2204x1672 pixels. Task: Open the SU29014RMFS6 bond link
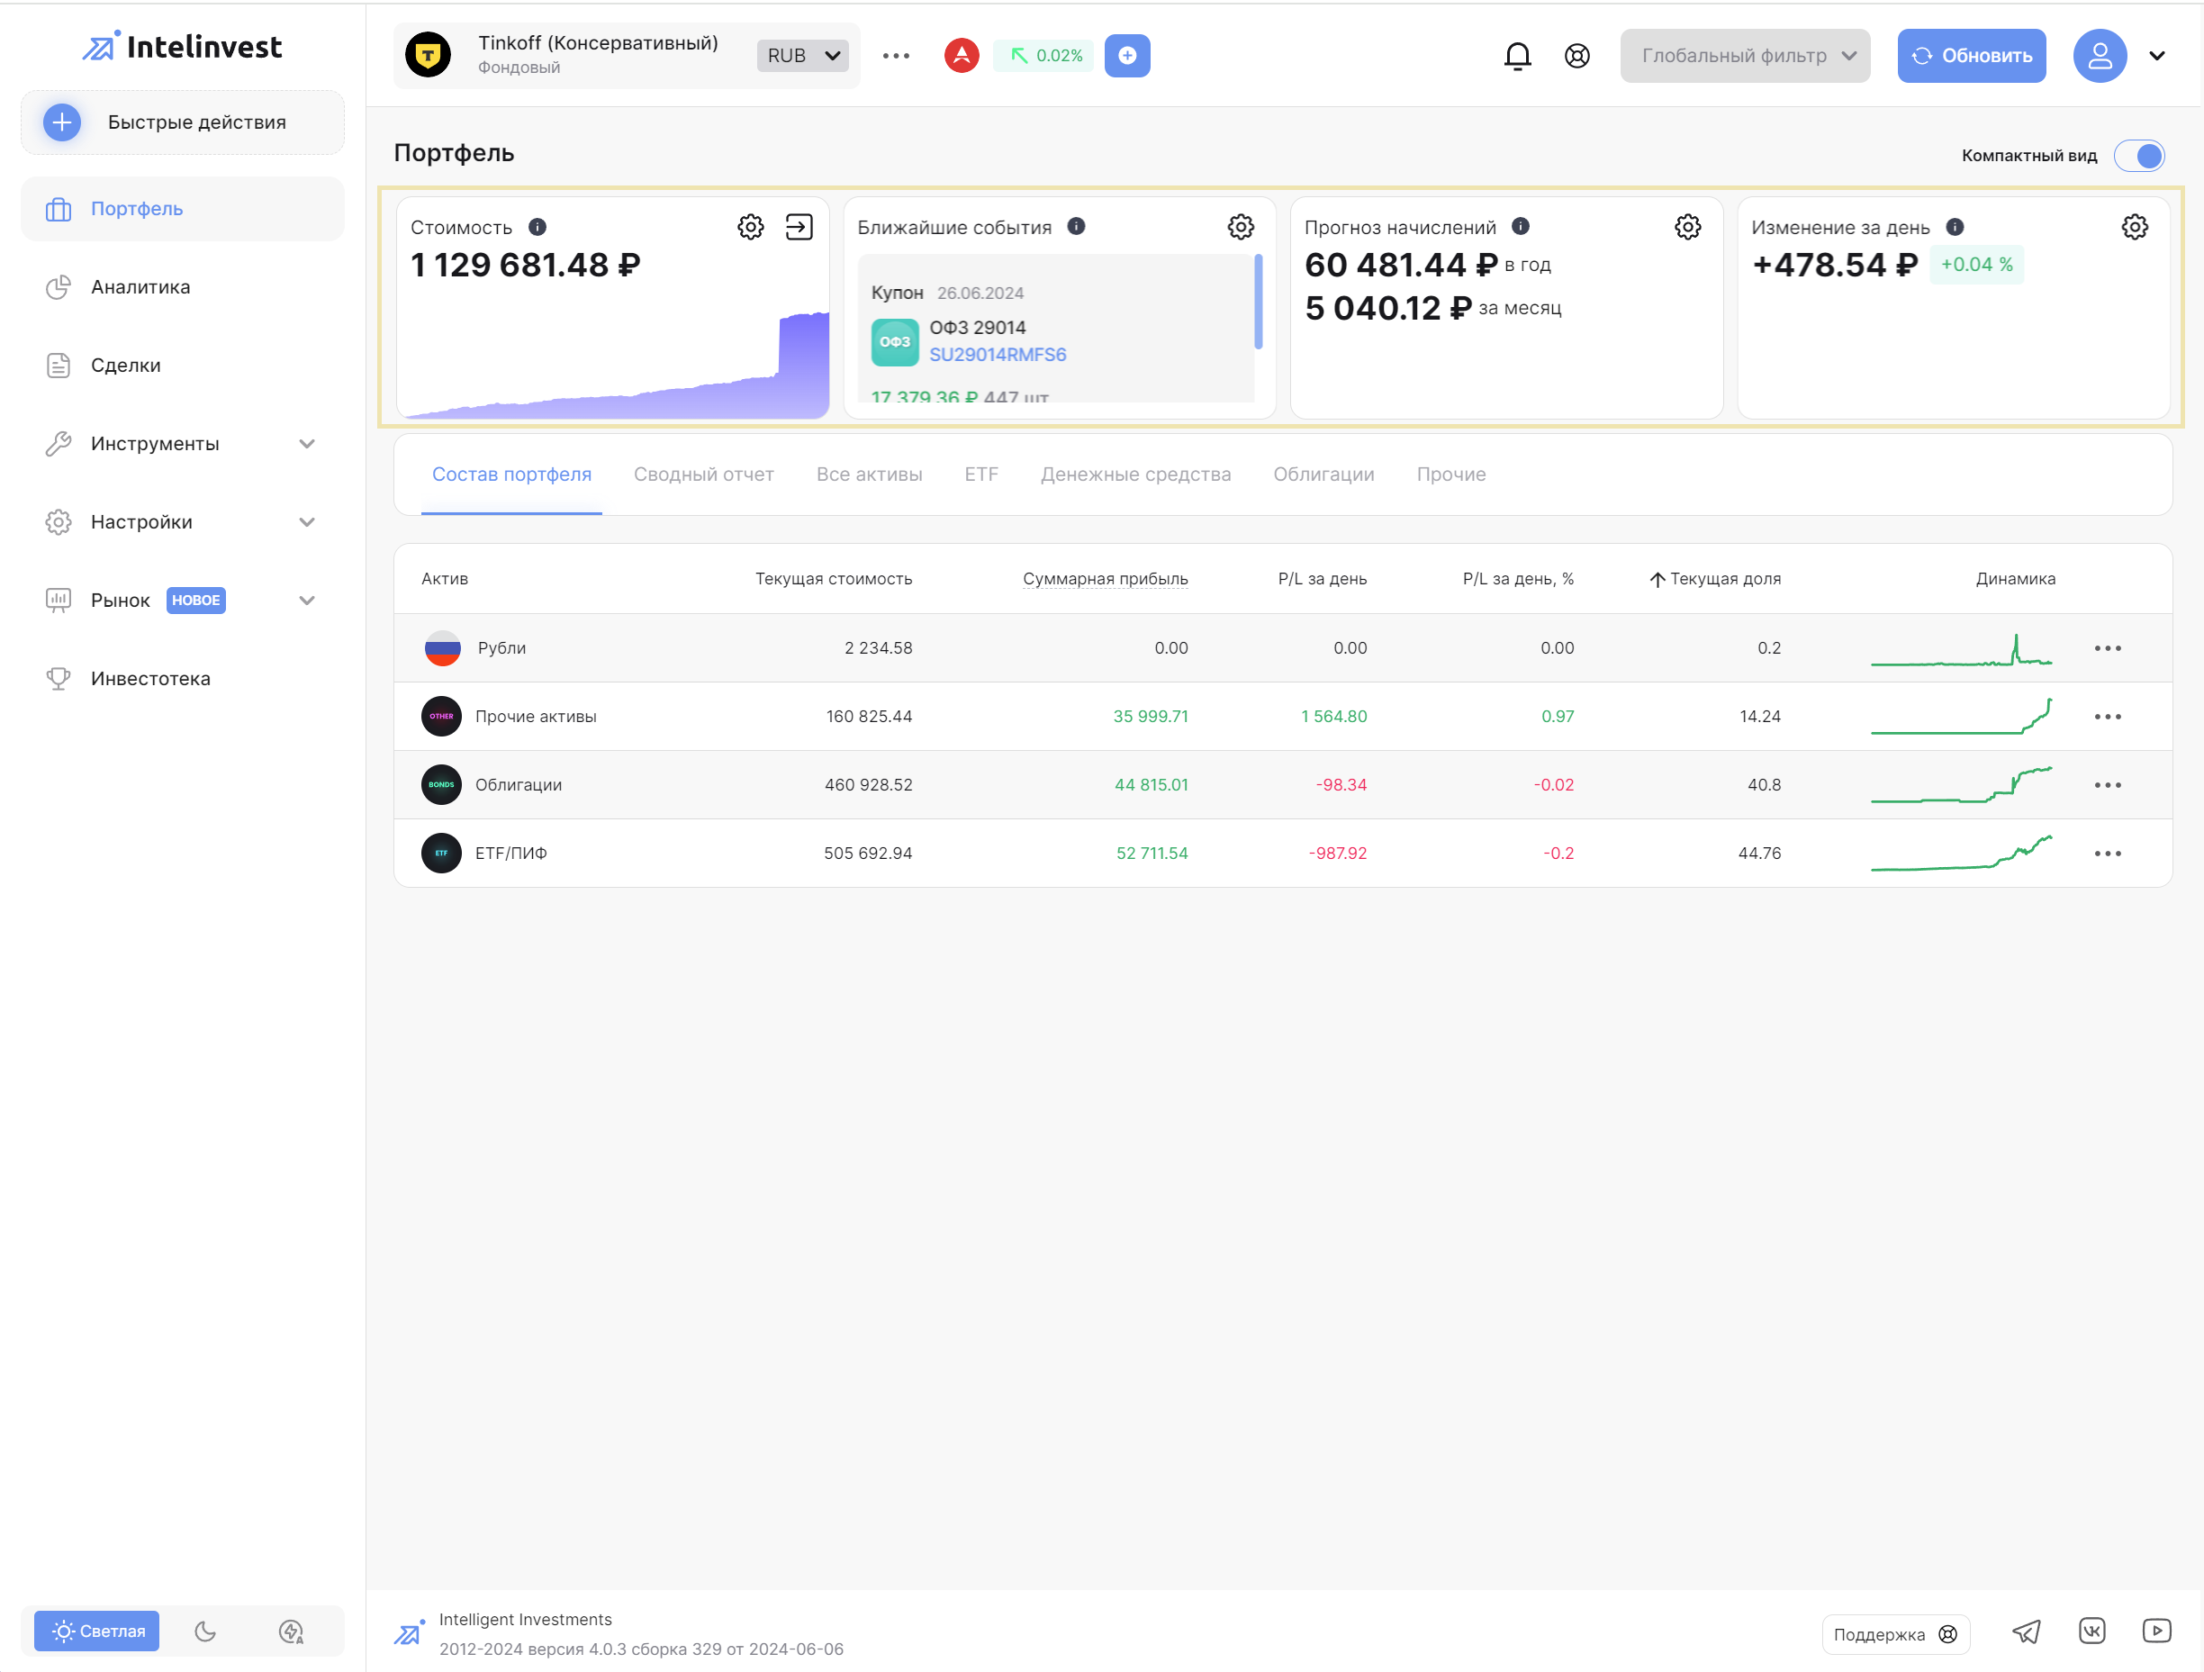point(998,355)
